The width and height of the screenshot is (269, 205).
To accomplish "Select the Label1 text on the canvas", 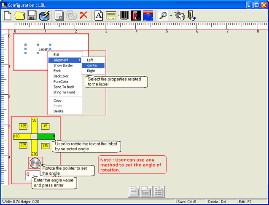I will tap(43, 49).
